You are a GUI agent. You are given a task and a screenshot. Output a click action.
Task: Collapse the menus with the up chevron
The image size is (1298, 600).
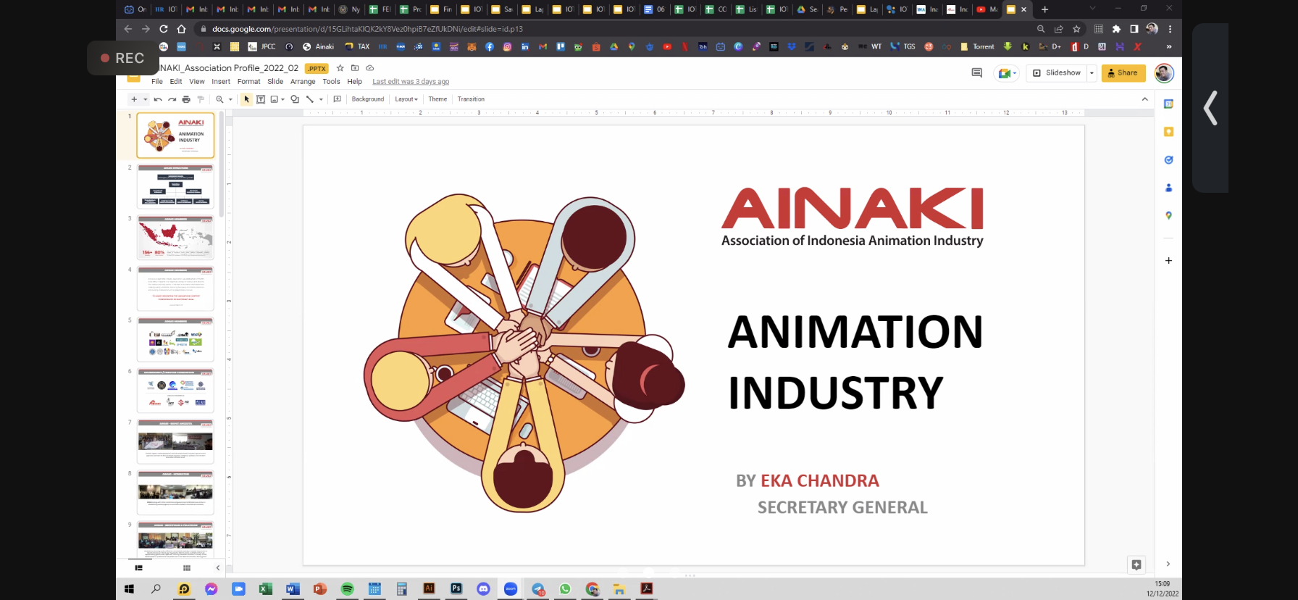point(1144,99)
